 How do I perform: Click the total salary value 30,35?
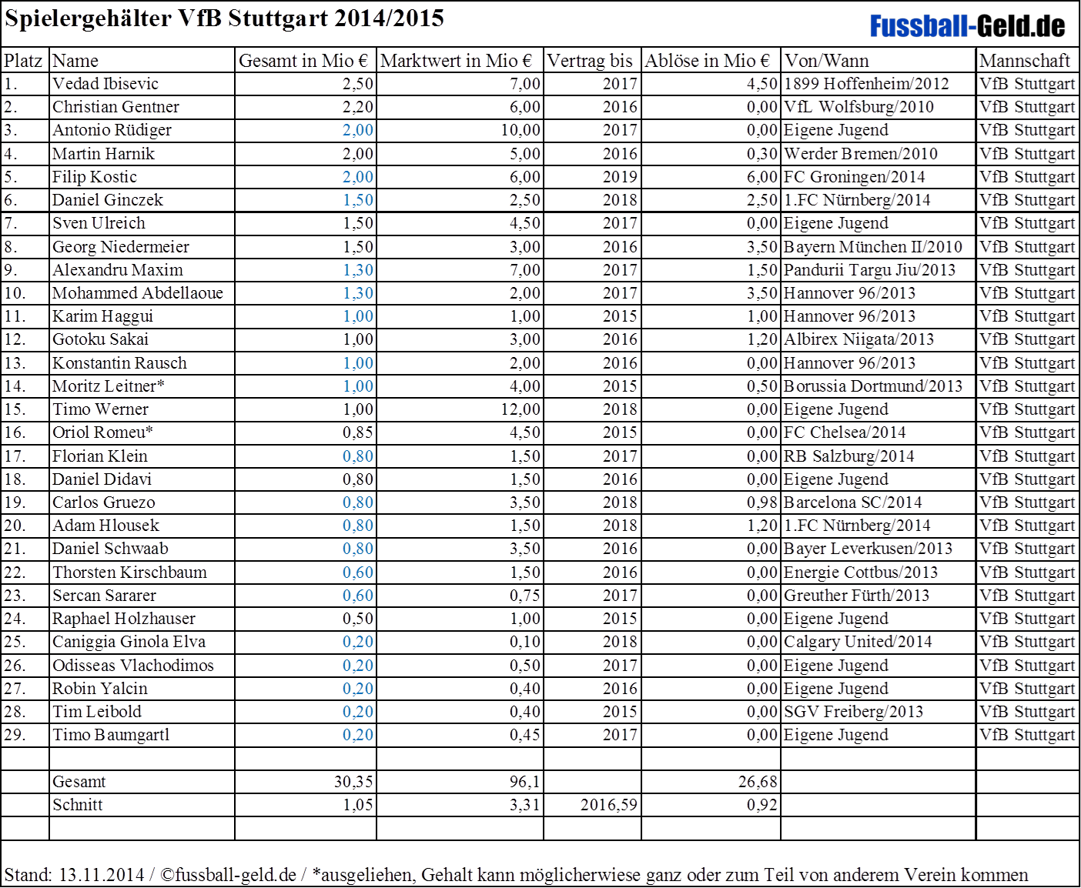pos(353,782)
